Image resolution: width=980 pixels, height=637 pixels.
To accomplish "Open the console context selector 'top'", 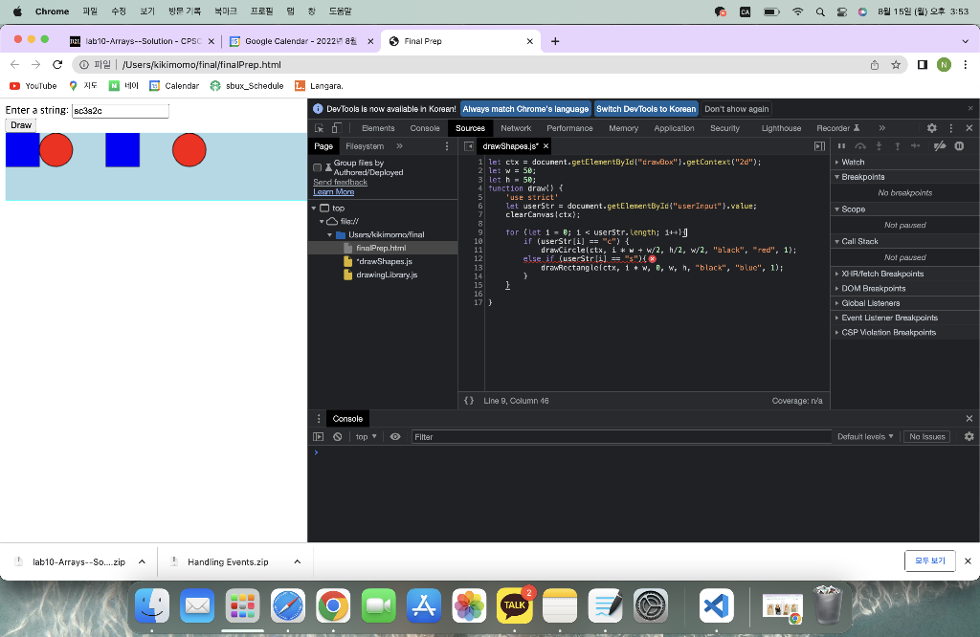I will (367, 437).
